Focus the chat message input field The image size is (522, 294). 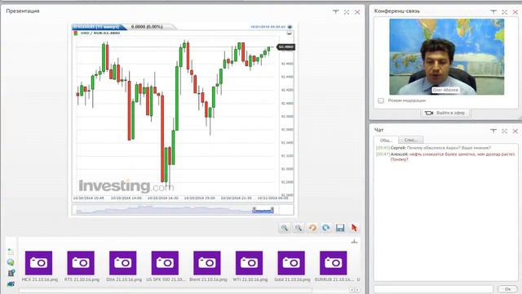433,289
